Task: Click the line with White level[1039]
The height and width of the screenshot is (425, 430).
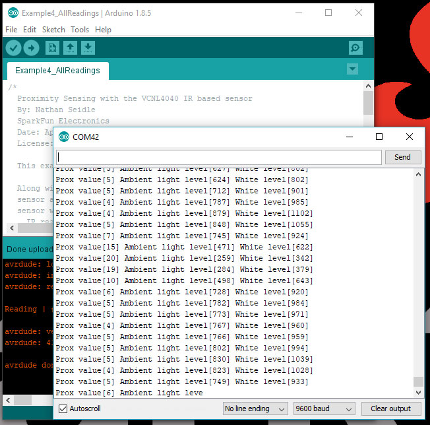Action: [x=184, y=360]
